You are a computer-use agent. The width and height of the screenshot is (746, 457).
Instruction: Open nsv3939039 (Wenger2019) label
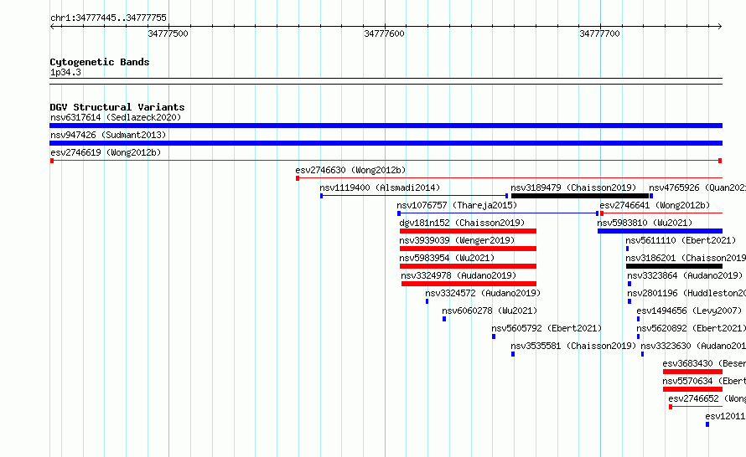(457, 240)
